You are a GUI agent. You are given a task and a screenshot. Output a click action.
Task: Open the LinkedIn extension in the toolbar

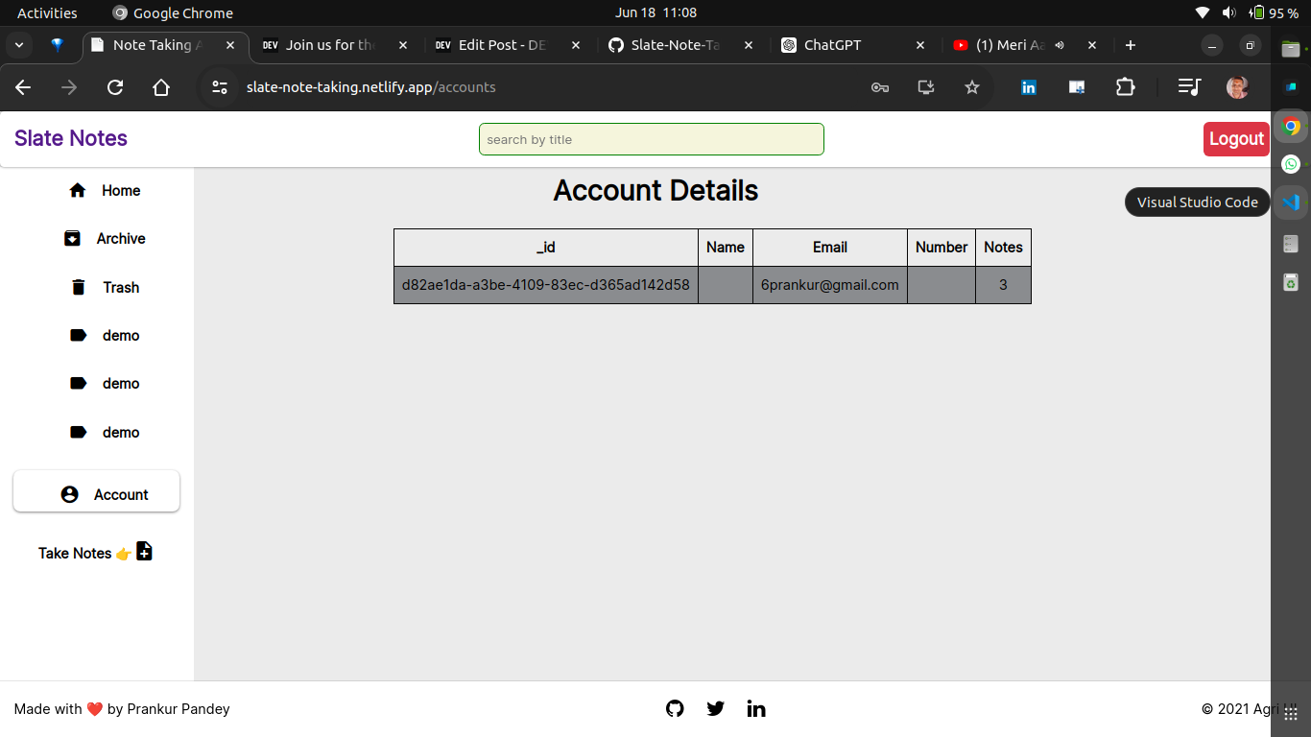1029,87
